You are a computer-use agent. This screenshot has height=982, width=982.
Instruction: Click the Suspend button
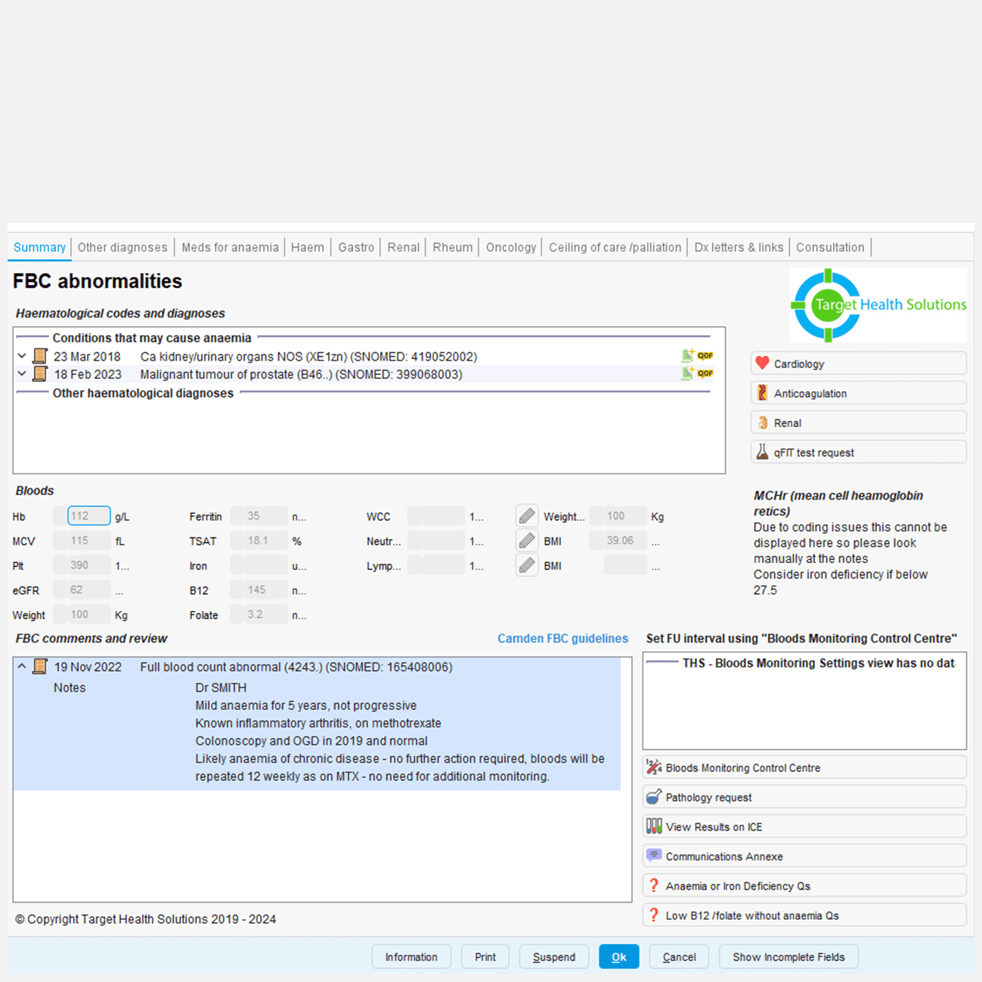click(553, 957)
